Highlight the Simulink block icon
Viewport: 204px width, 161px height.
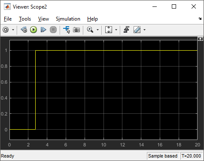click(67, 30)
